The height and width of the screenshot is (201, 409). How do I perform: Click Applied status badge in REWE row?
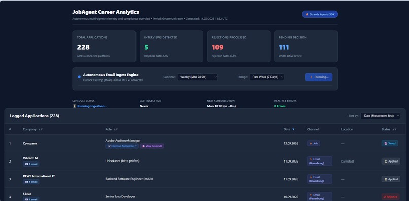(391, 179)
